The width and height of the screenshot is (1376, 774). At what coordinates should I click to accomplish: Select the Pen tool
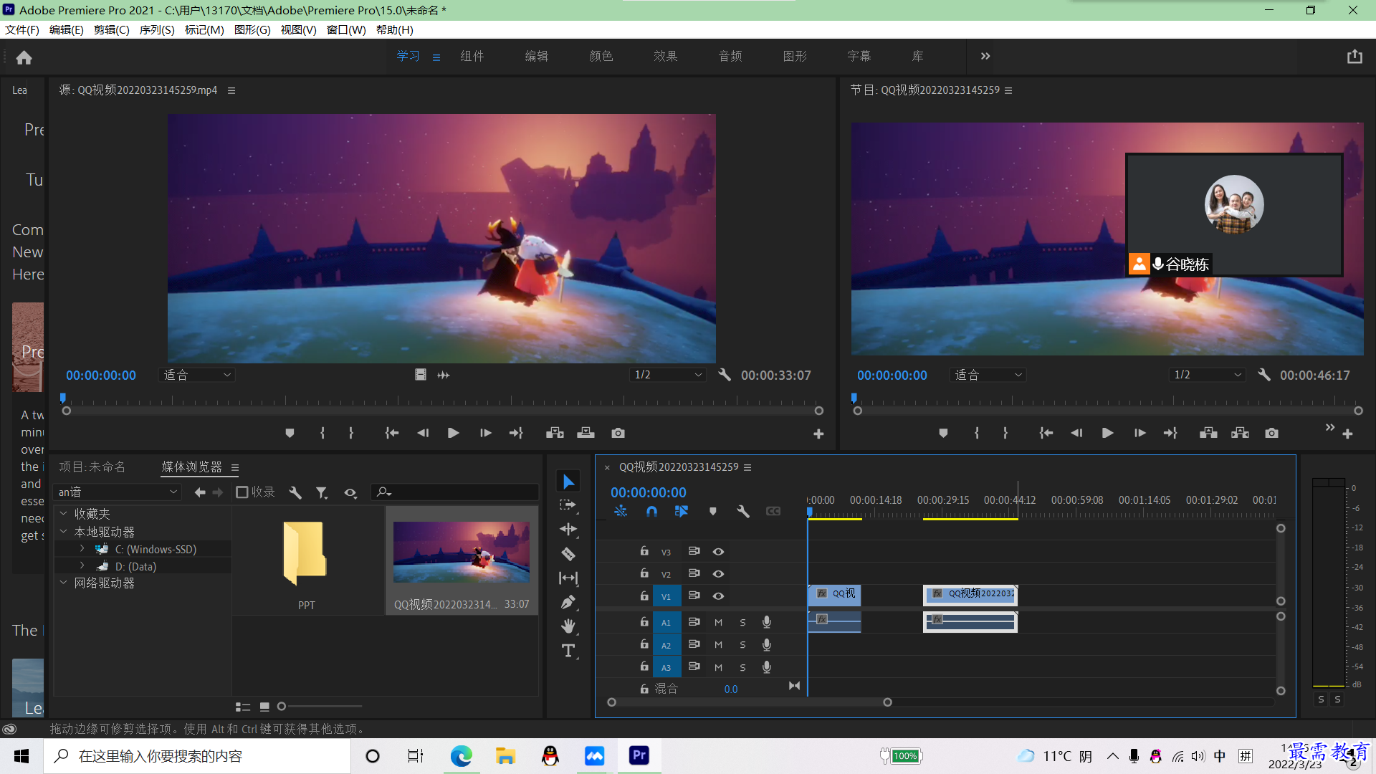point(568,602)
